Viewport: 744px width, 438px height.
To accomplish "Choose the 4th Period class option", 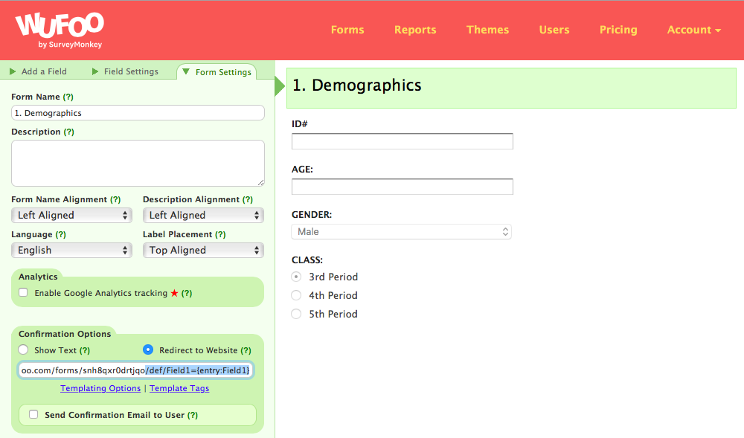I will pyautogui.click(x=296, y=295).
